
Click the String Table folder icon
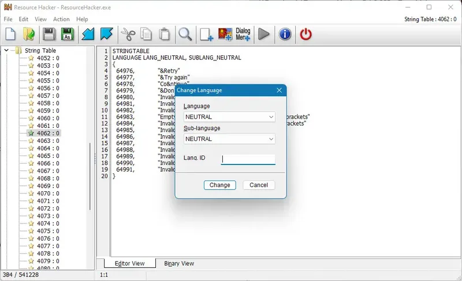[x=18, y=50]
